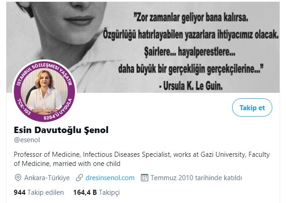
Task: Click the 164,4 B follower count number
Action: [x=85, y=192]
